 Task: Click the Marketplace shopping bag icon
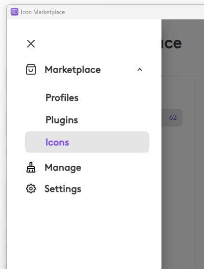pyautogui.click(x=31, y=69)
